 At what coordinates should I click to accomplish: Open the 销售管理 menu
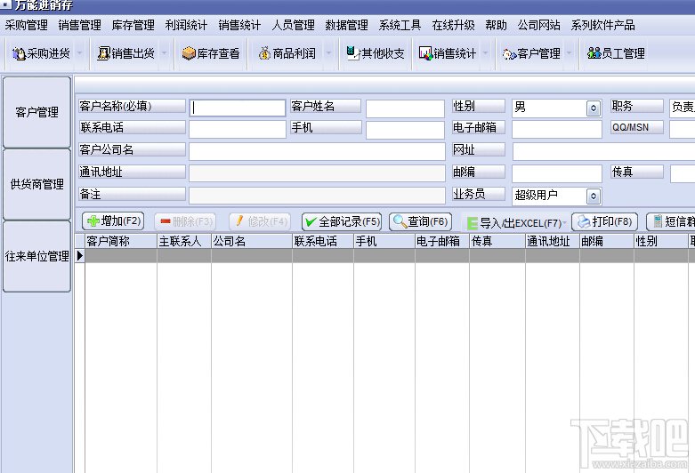[80, 25]
